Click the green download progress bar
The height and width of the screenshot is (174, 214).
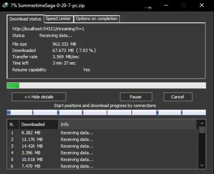[x=107, y=85]
